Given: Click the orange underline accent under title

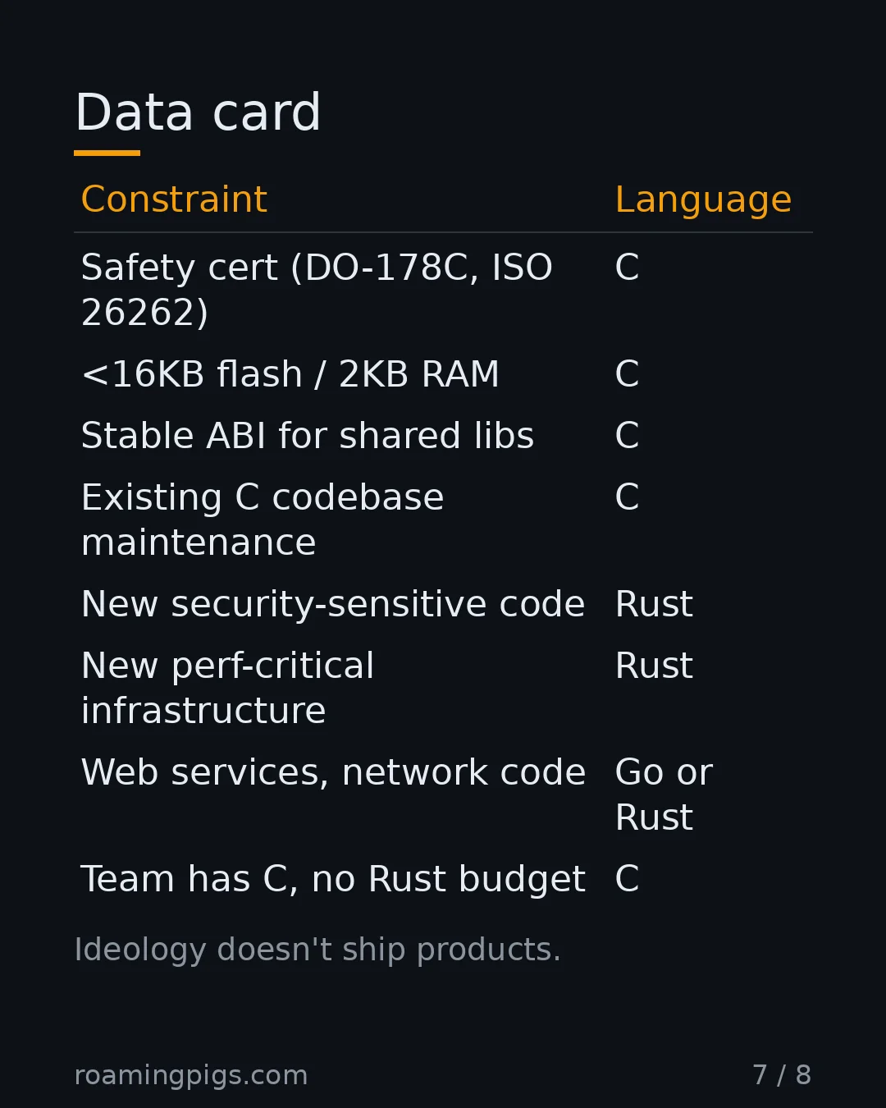Looking at the screenshot, I should pos(107,153).
